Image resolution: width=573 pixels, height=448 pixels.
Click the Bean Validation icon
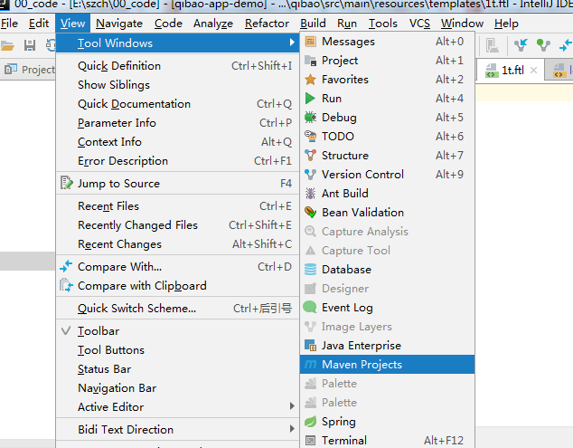coord(310,213)
